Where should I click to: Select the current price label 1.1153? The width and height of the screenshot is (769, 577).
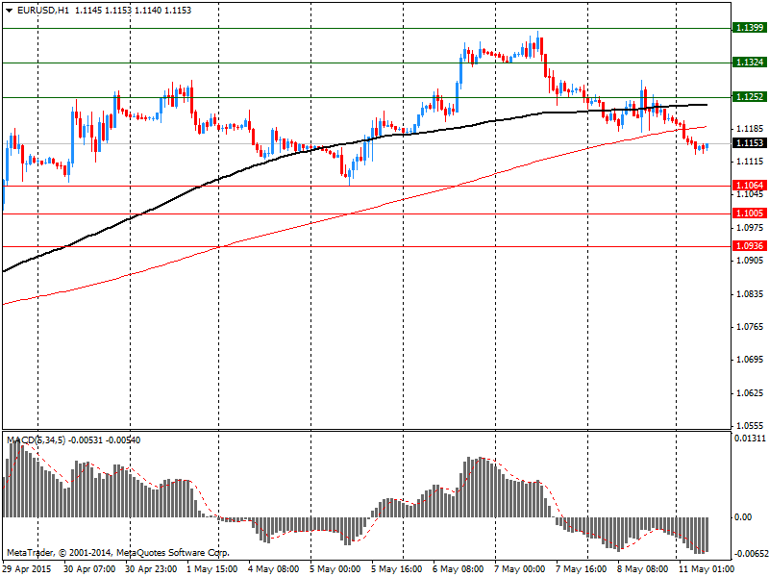(750, 142)
